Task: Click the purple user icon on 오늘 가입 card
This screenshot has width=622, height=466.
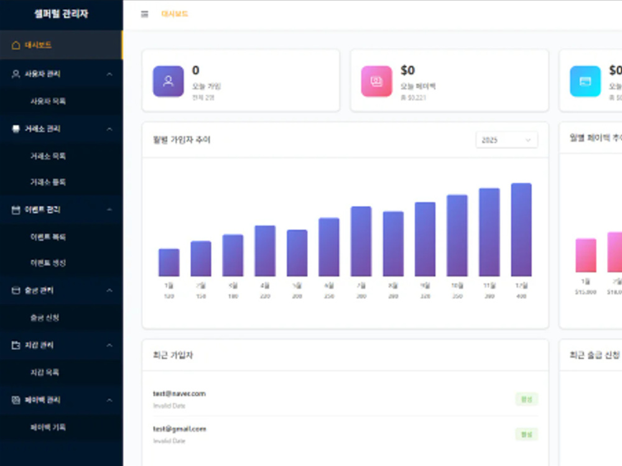Action: pyautogui.click(x=168, y=81)
